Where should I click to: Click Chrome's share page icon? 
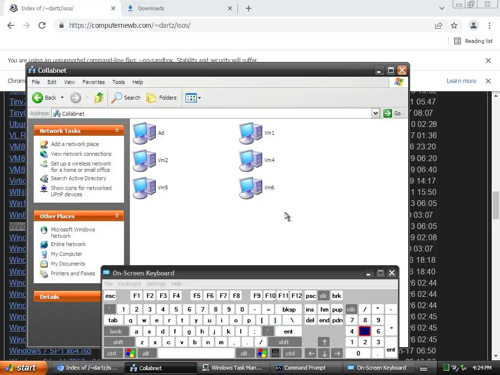[x=438, y=25]
